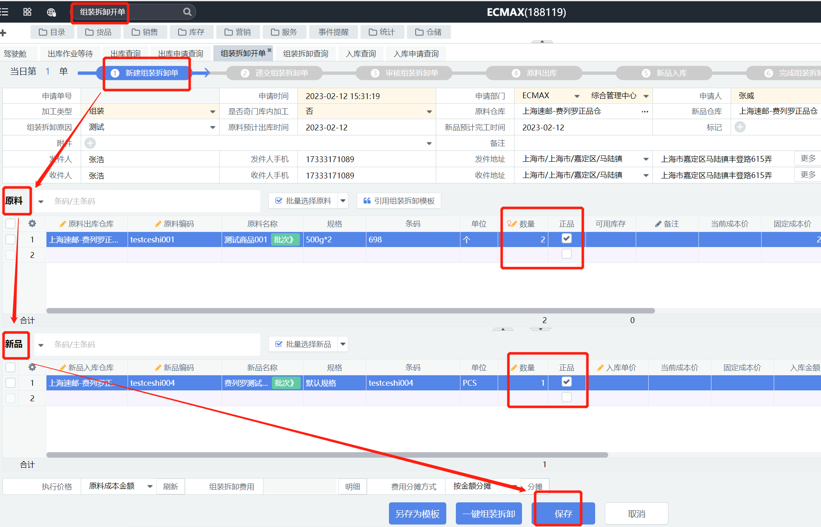Click the new product 数量 pencil icon
Screen dimensions: 821x527
(514, 368)
